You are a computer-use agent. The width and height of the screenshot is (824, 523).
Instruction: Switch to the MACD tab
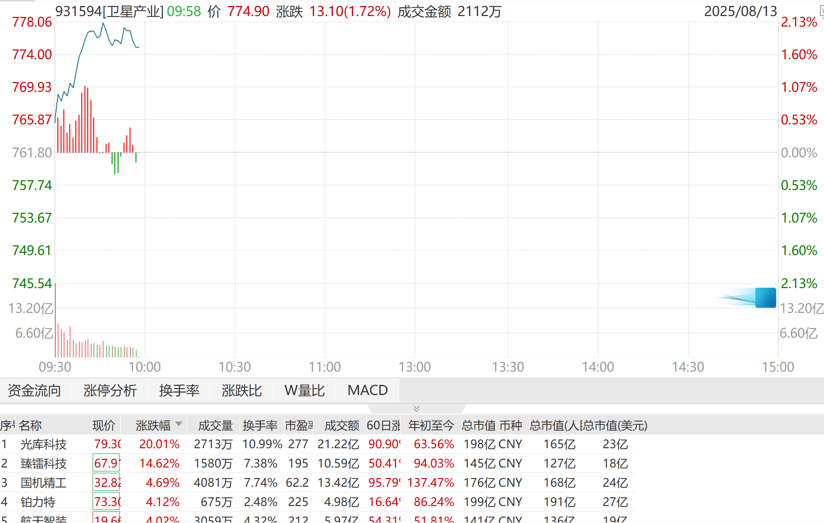click(367, 390)
